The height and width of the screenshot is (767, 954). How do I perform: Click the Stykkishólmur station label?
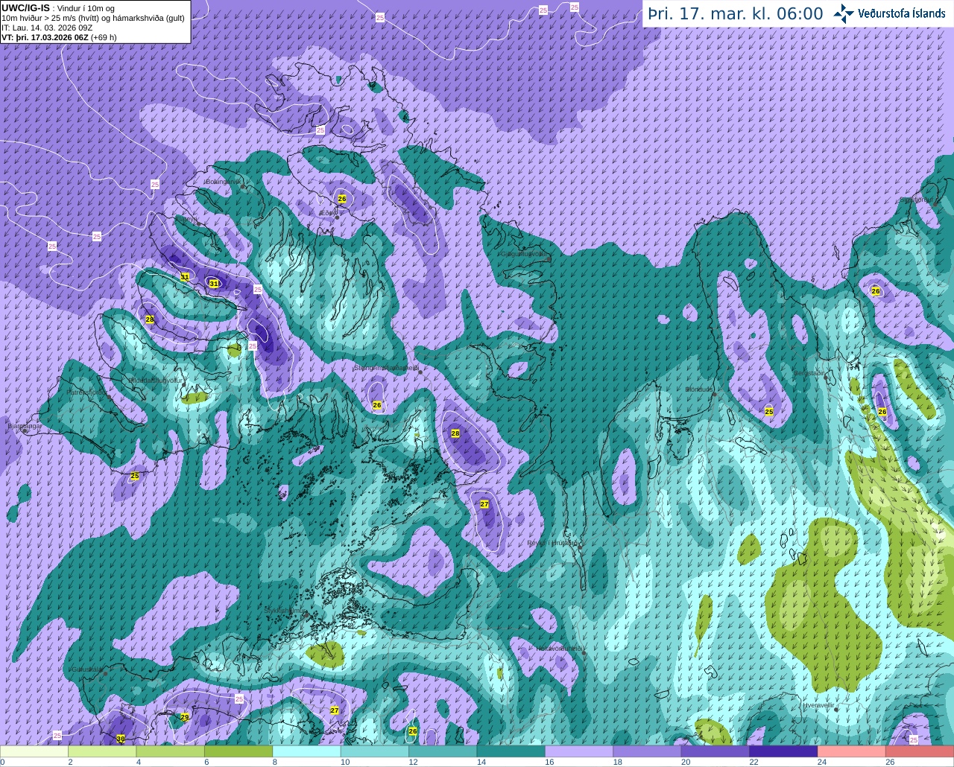tap(285, 610)
